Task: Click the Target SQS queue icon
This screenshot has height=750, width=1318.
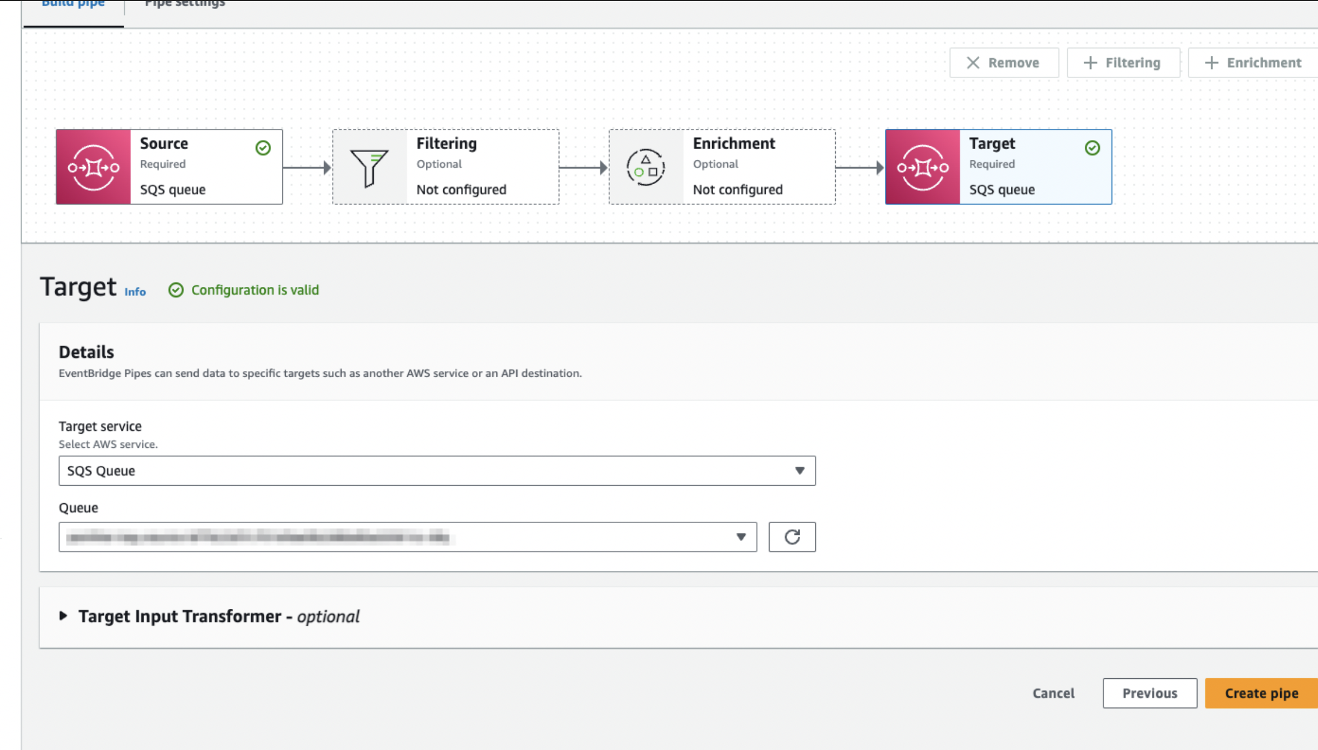Action: (x=923, y=167)
